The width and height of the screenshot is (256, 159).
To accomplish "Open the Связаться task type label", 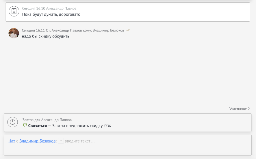I will 38,126.
